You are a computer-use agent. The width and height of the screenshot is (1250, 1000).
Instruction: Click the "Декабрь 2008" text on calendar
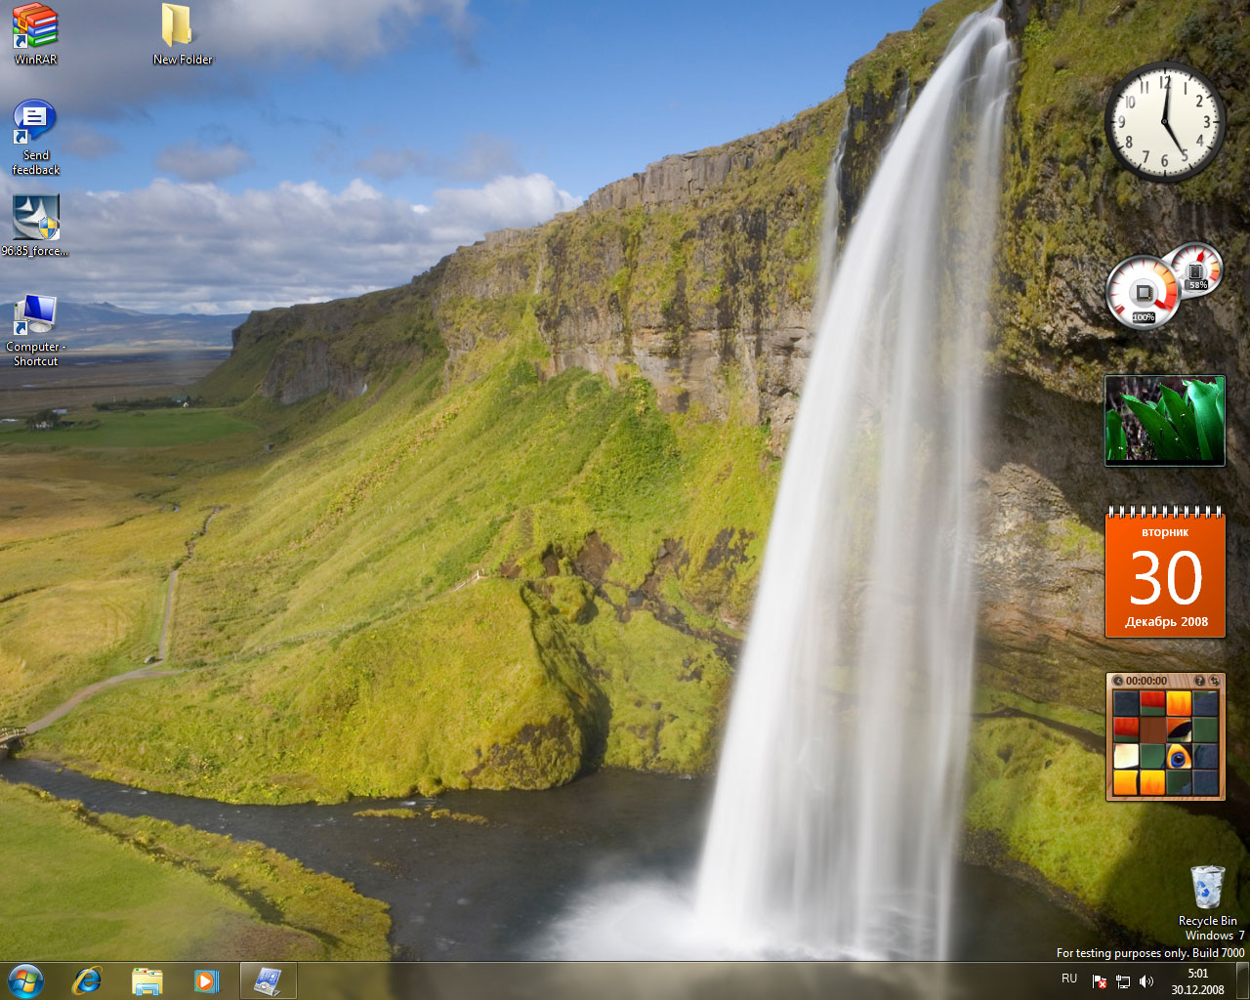click(x=1166, y=621)
